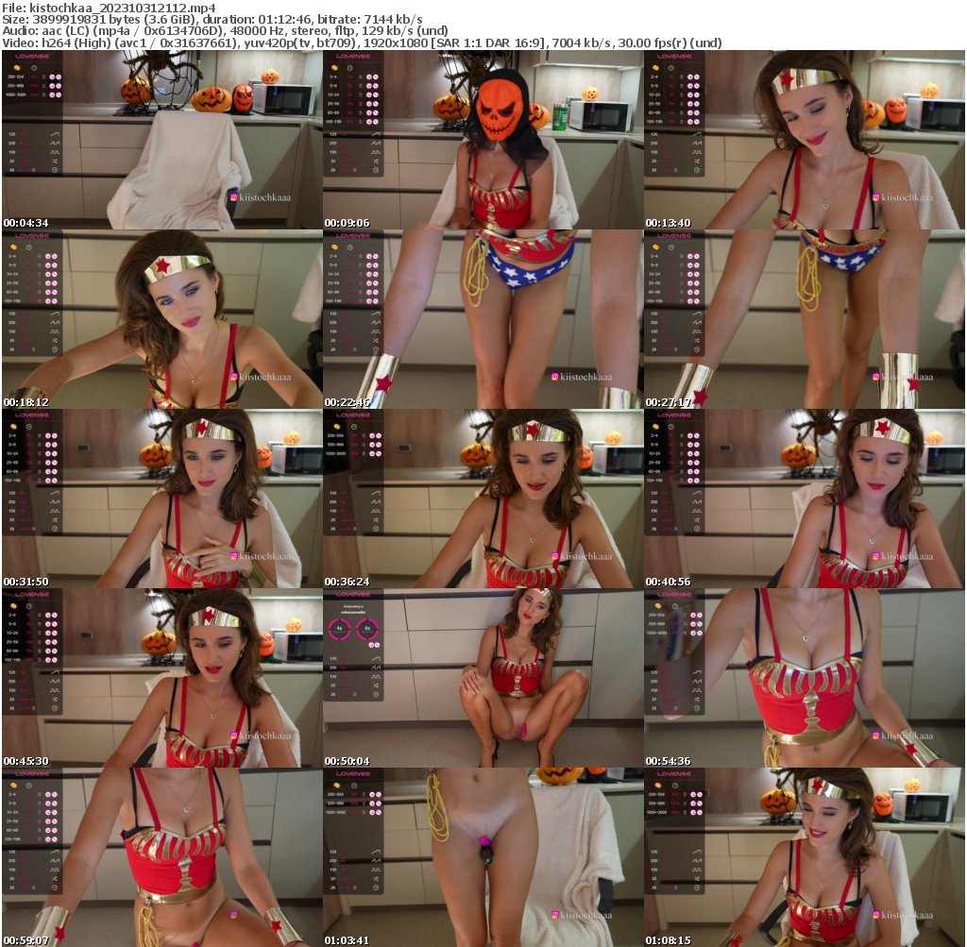This screenshot has width=967, height=947.
Task: Click the 4s pink progress ring
Action: coord(339,629)
